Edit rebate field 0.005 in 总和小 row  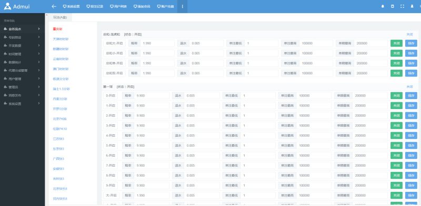coord(206,53)
